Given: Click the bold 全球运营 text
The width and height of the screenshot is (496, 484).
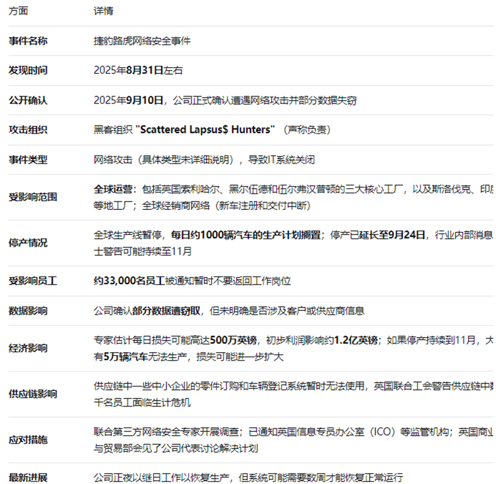Looking at the screenshot, I should [x=113, y=189].
